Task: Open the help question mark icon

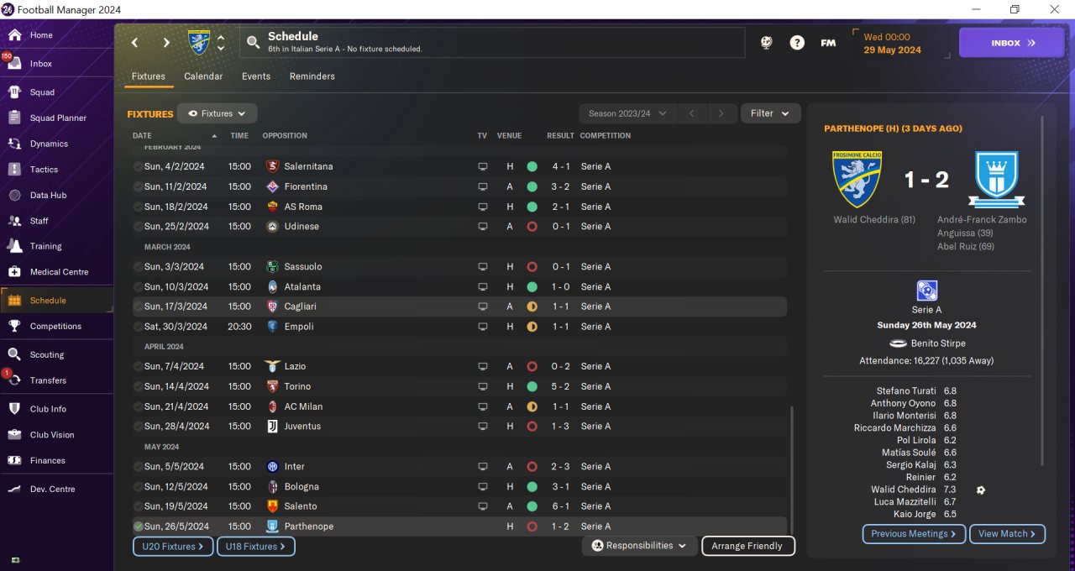Action: point(797,43)
